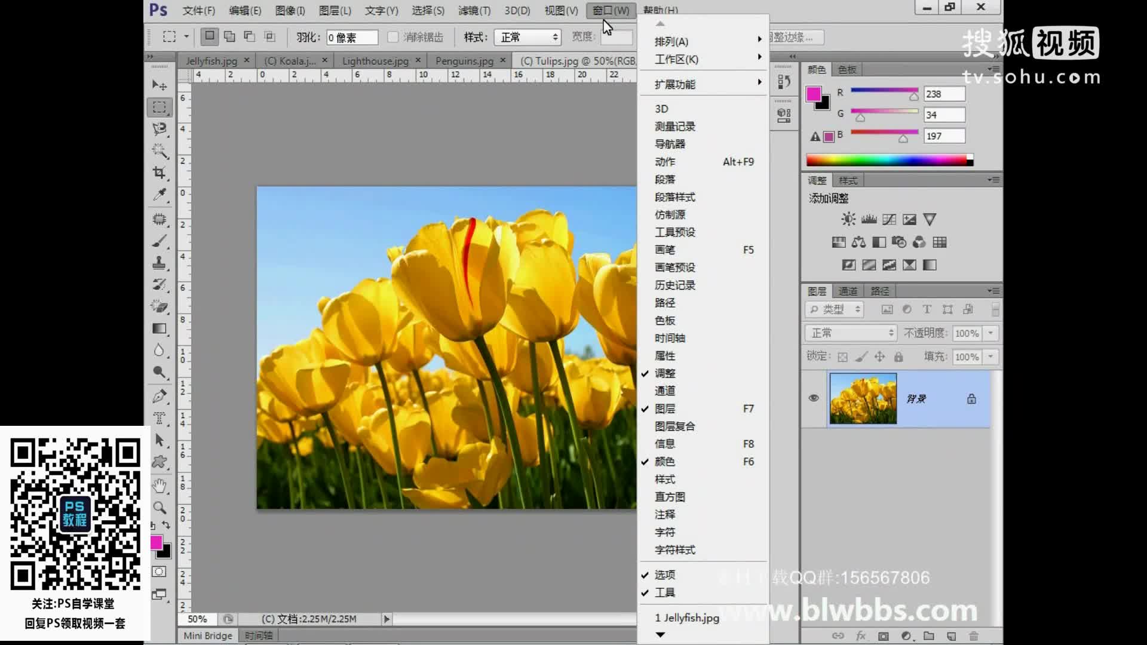Click the new selection mode button
The height and width of the screenshot is (645, 1147).
(x=209, y=36)
